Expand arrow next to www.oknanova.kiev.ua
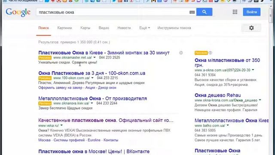275x155 pixels. point(92,103)
